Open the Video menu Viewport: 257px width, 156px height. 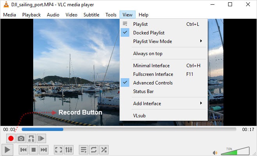[x=71, y=15]
